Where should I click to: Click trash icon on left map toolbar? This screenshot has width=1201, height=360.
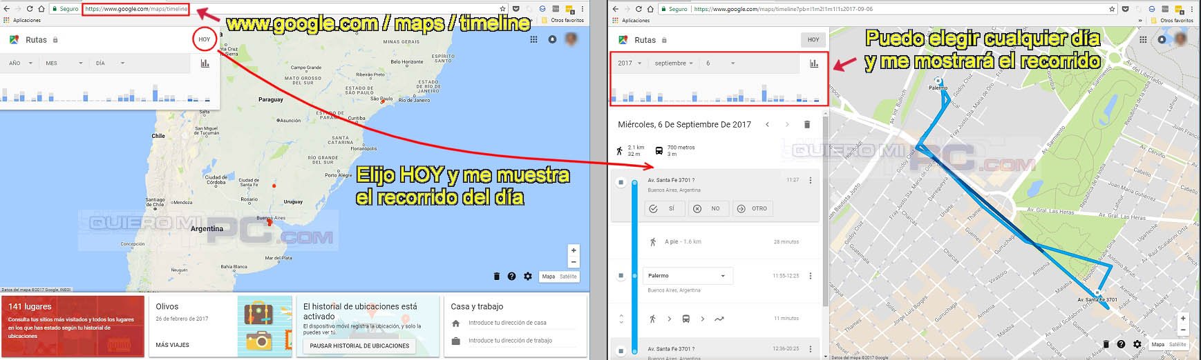[496, 276]
